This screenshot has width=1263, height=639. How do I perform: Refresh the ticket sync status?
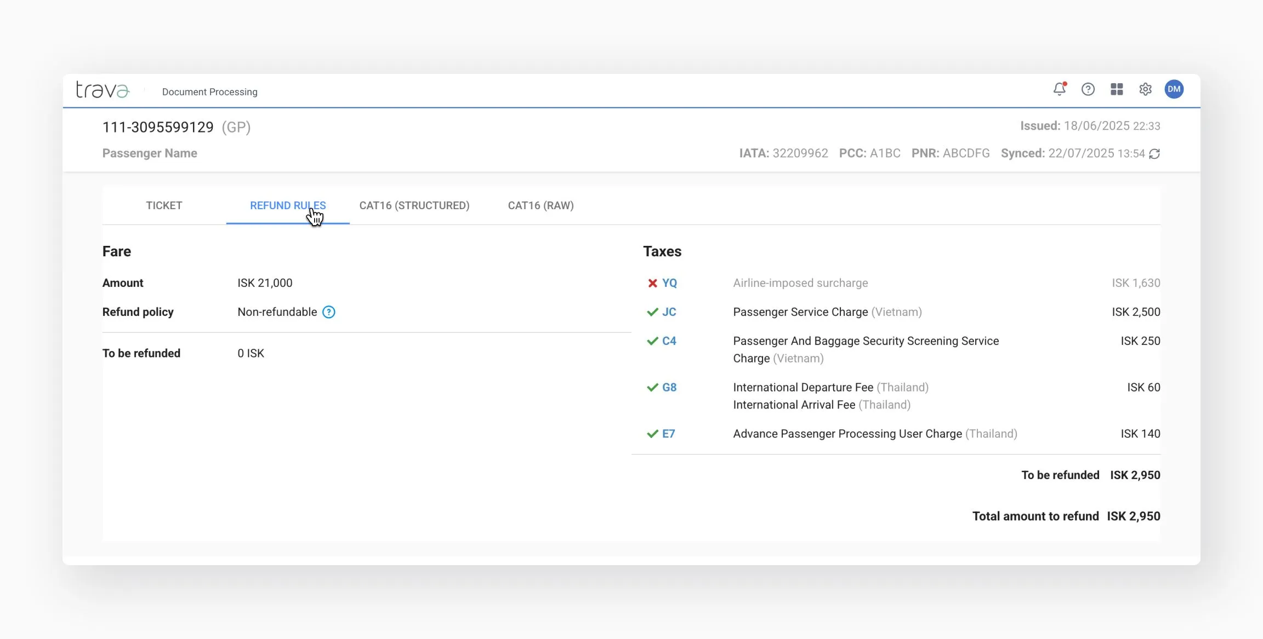(1154, 154)
